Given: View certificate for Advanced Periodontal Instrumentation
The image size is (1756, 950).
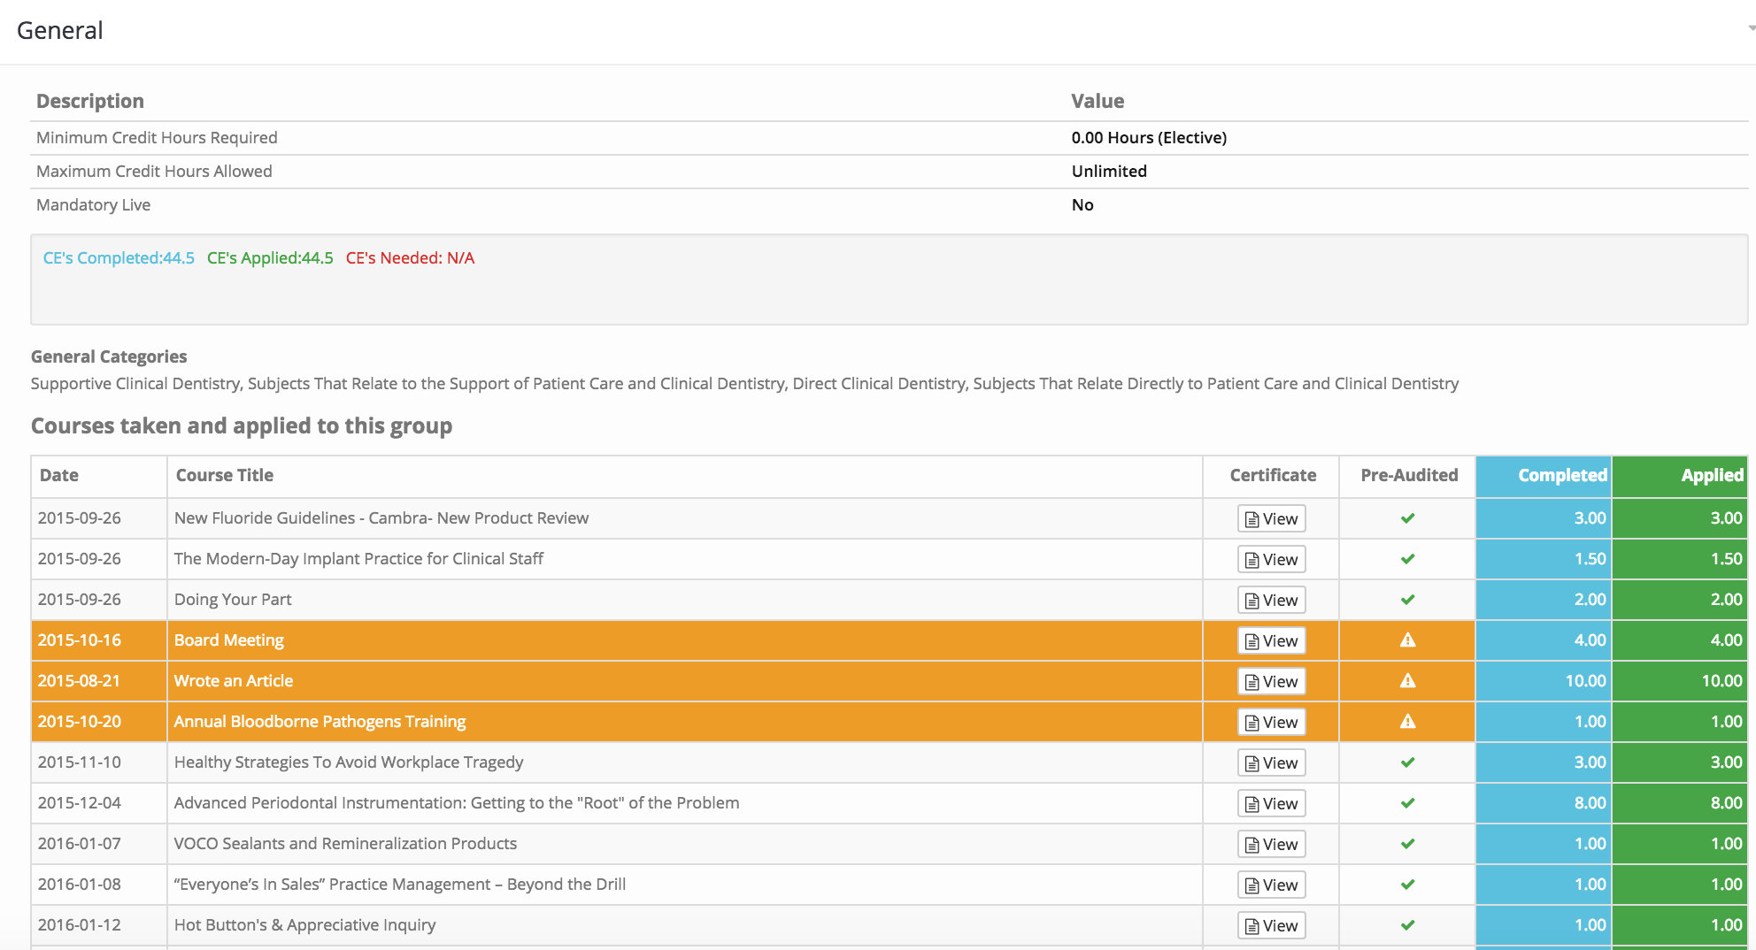Looking at the screenshot, I should [x=1271, y=804].
